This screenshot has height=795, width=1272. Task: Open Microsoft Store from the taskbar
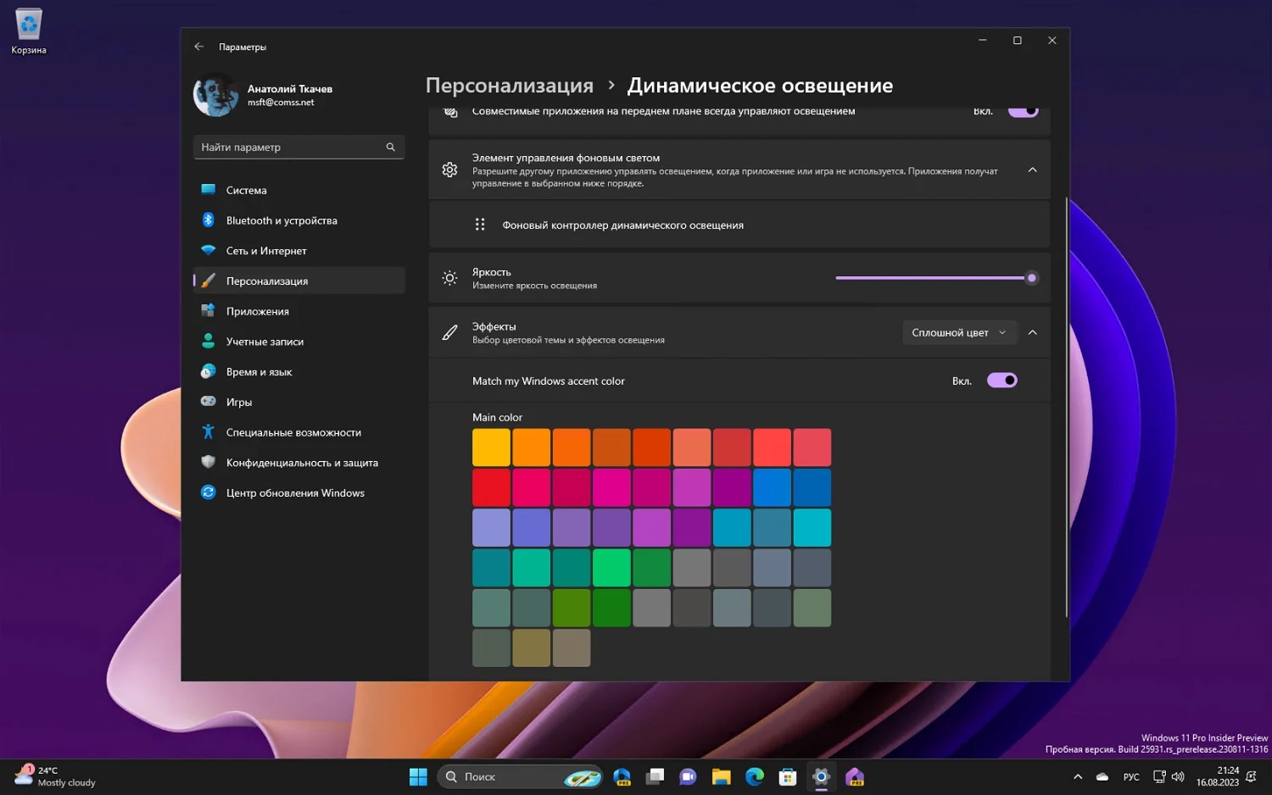(x=788, y=776)
